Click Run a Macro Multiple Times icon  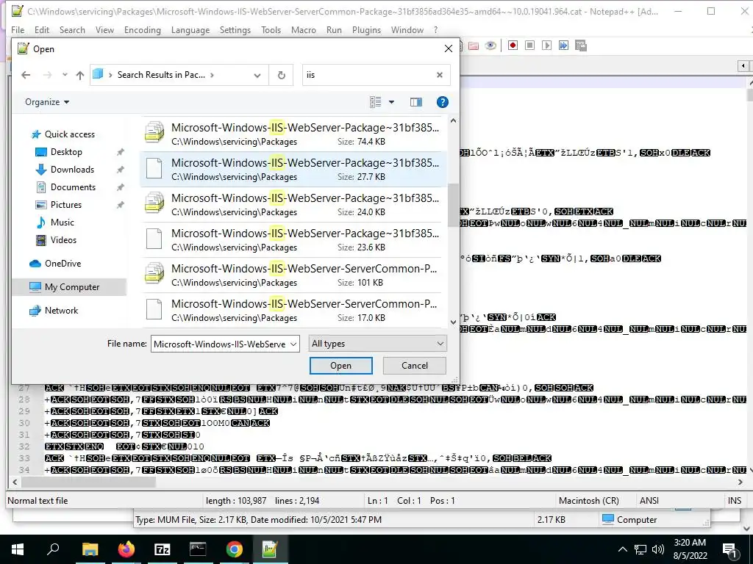tap(564, 46)
